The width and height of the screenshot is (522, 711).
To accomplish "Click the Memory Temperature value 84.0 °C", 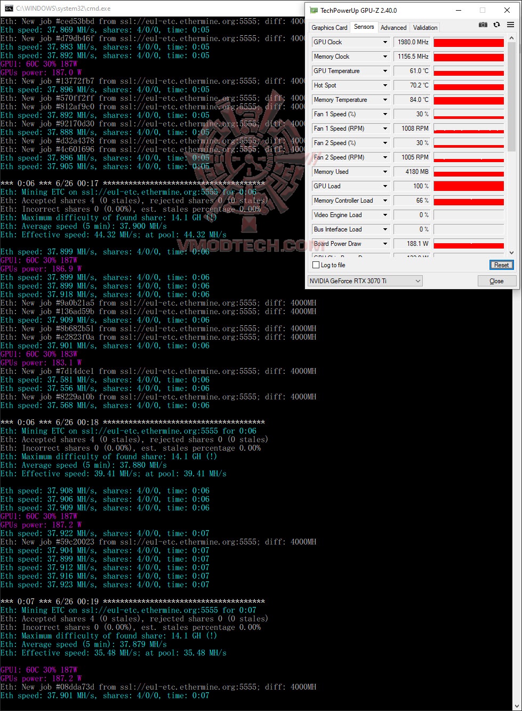I will (x=413, y=100).
